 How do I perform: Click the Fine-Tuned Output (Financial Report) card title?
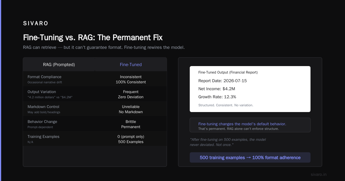[x=228, y=72]
